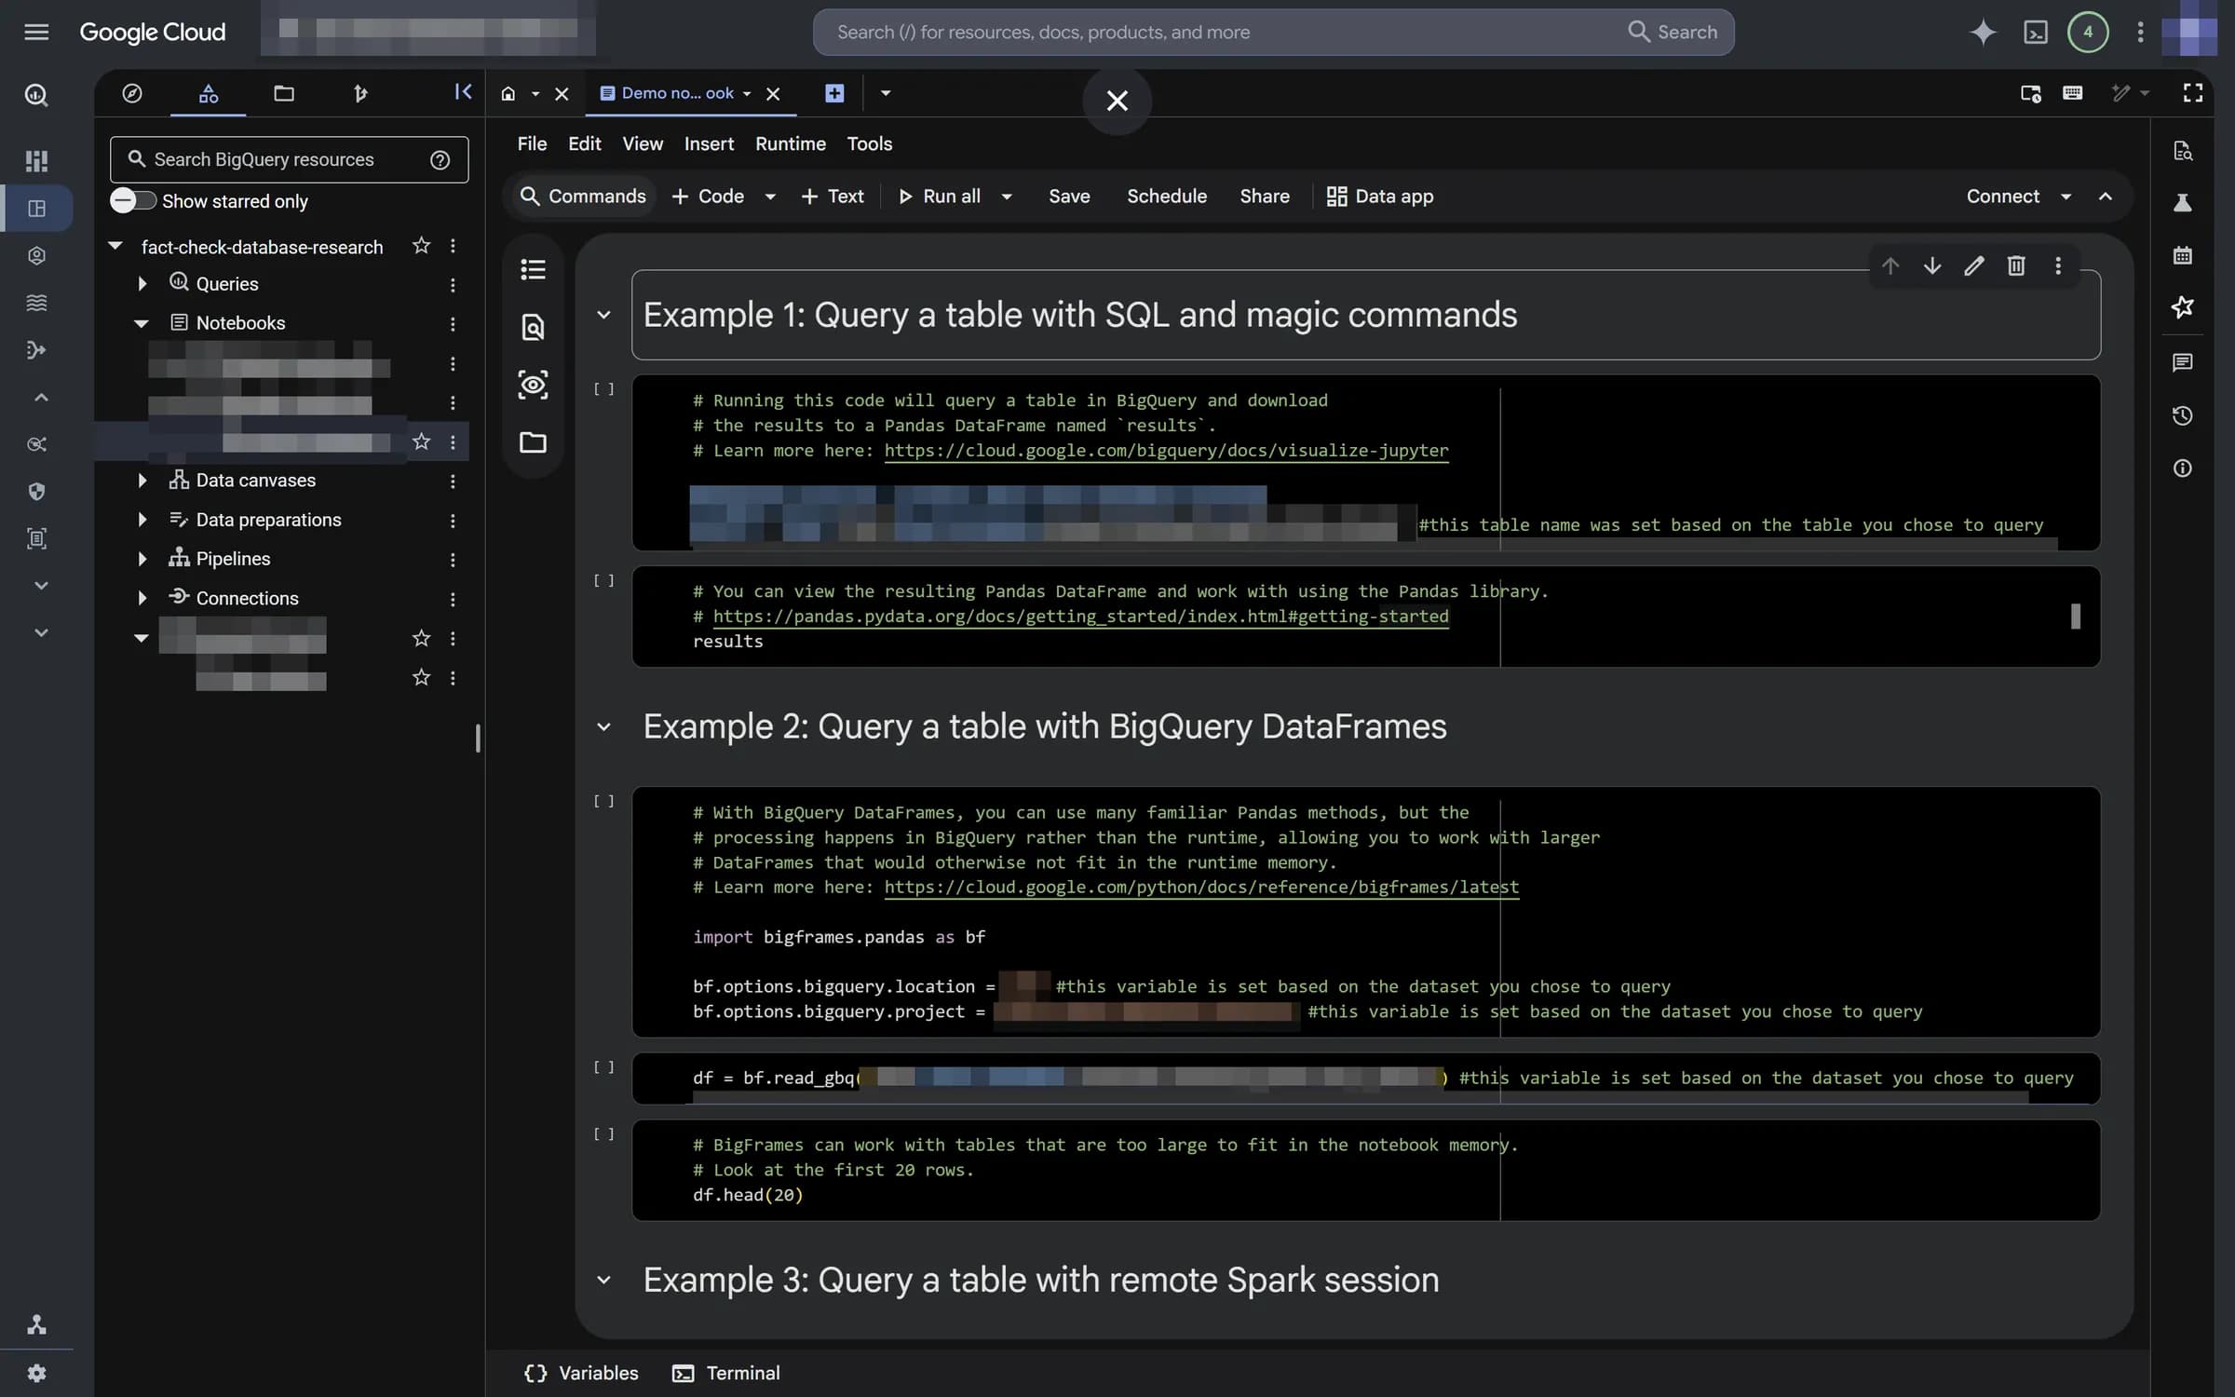Image resolution: width=2235 pixels, height=1397 pixels.
Task: Open table of contents in notebook sidebar
Action: pyautogui.click(x=533, y=269)
